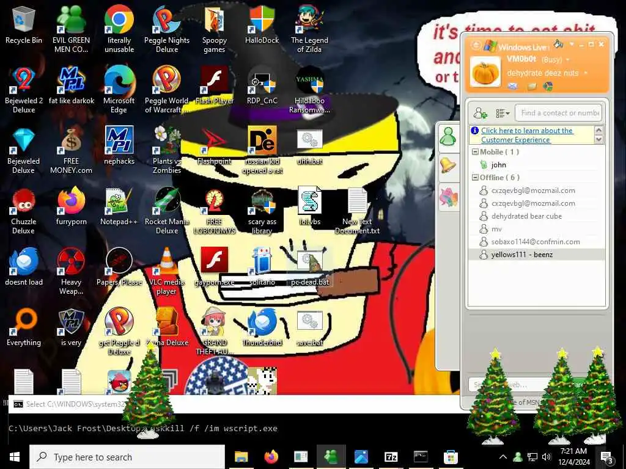Select contact sobaxo1144@confmin.com
This screenshot has width=626, height=469.
point(537,242)
